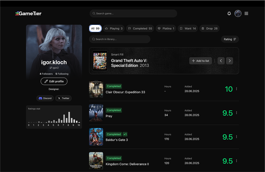Open more options for Baldur's Gate 3
Image resolution: width=265 pixels, height=172 pixels.
tap(236, 137)
